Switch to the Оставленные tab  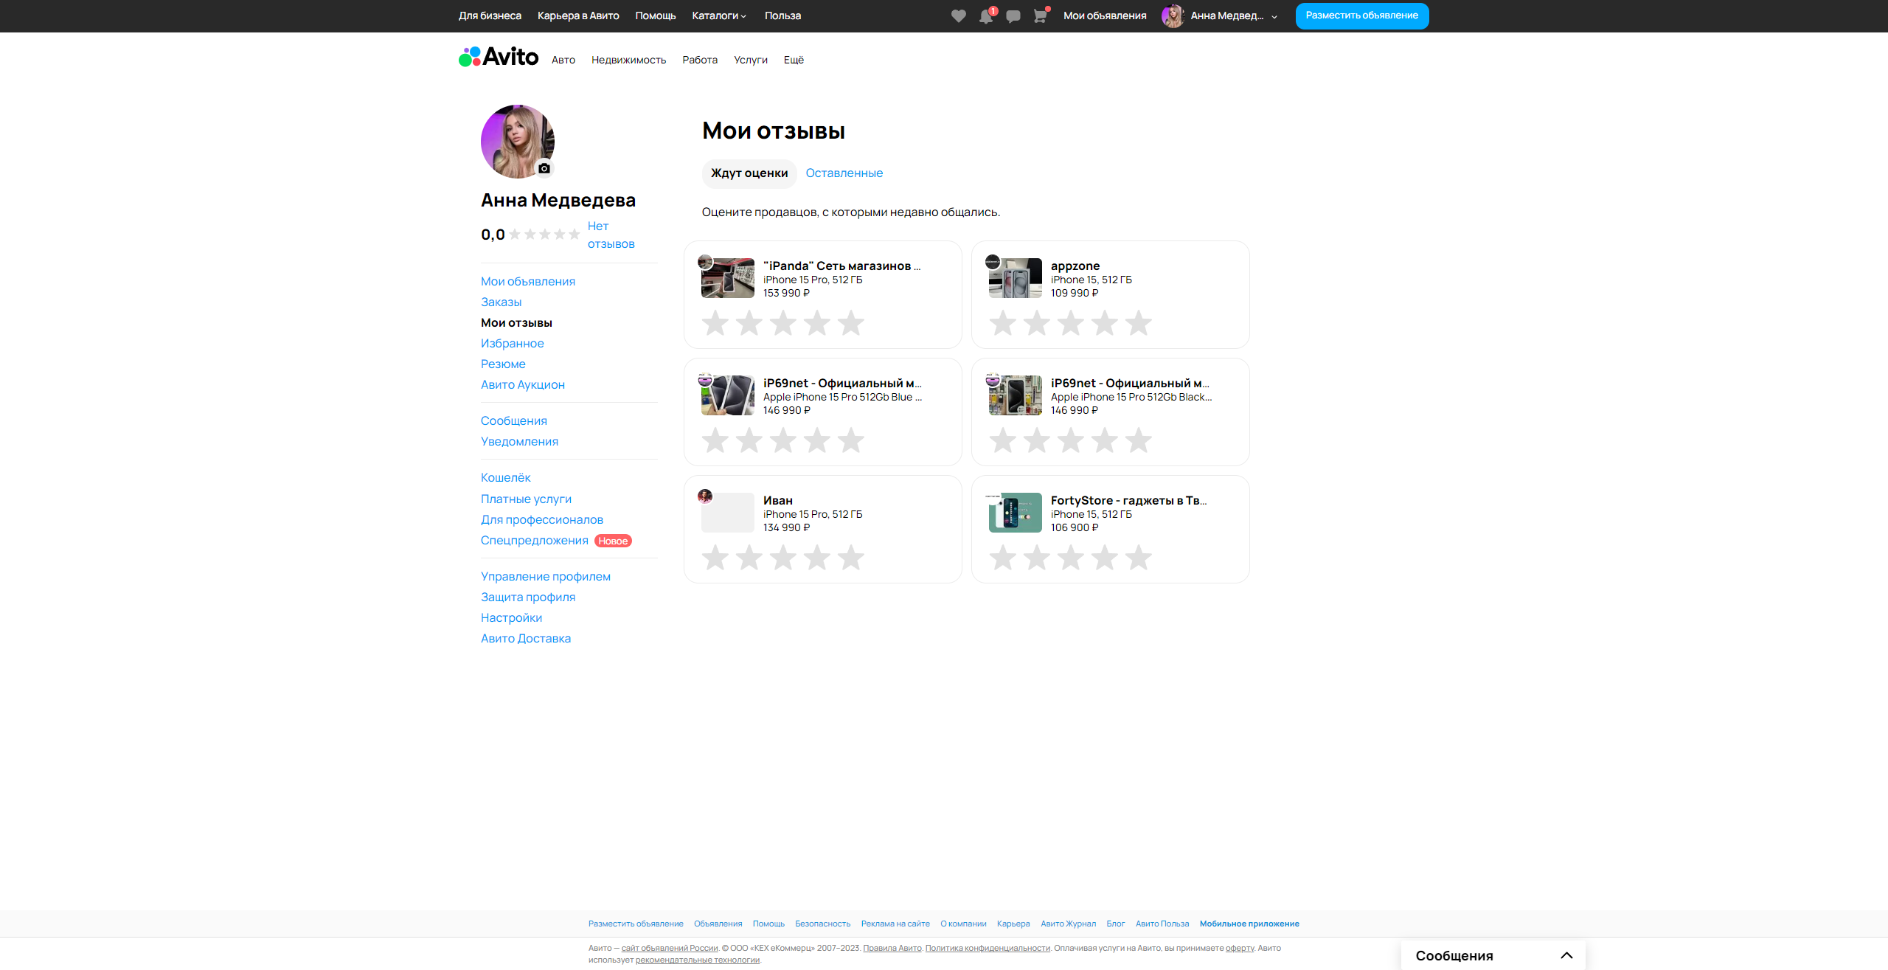[x=844, y=173]
